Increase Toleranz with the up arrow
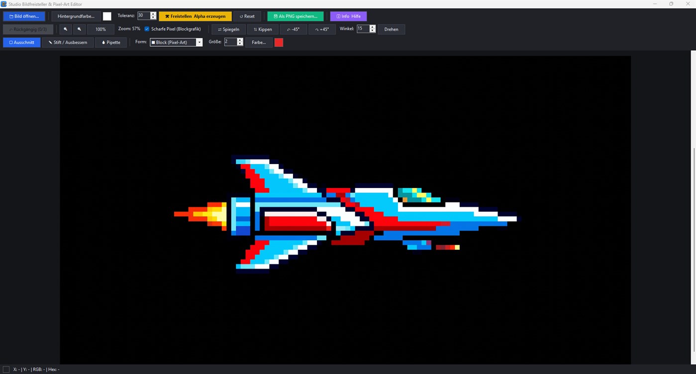This screenshot has height=374, width=696. [x=153, y=14]
